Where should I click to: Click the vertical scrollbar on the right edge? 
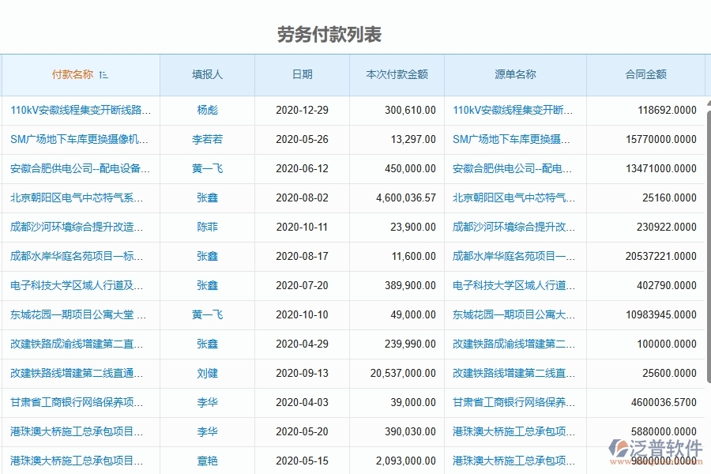pyautogui.click(x=708, y=237)
